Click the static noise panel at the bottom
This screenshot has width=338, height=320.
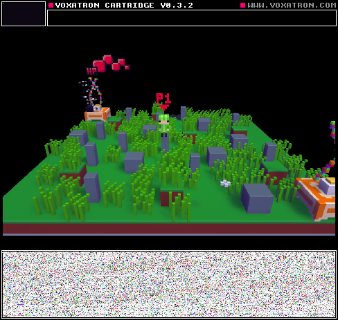[169, 284]
